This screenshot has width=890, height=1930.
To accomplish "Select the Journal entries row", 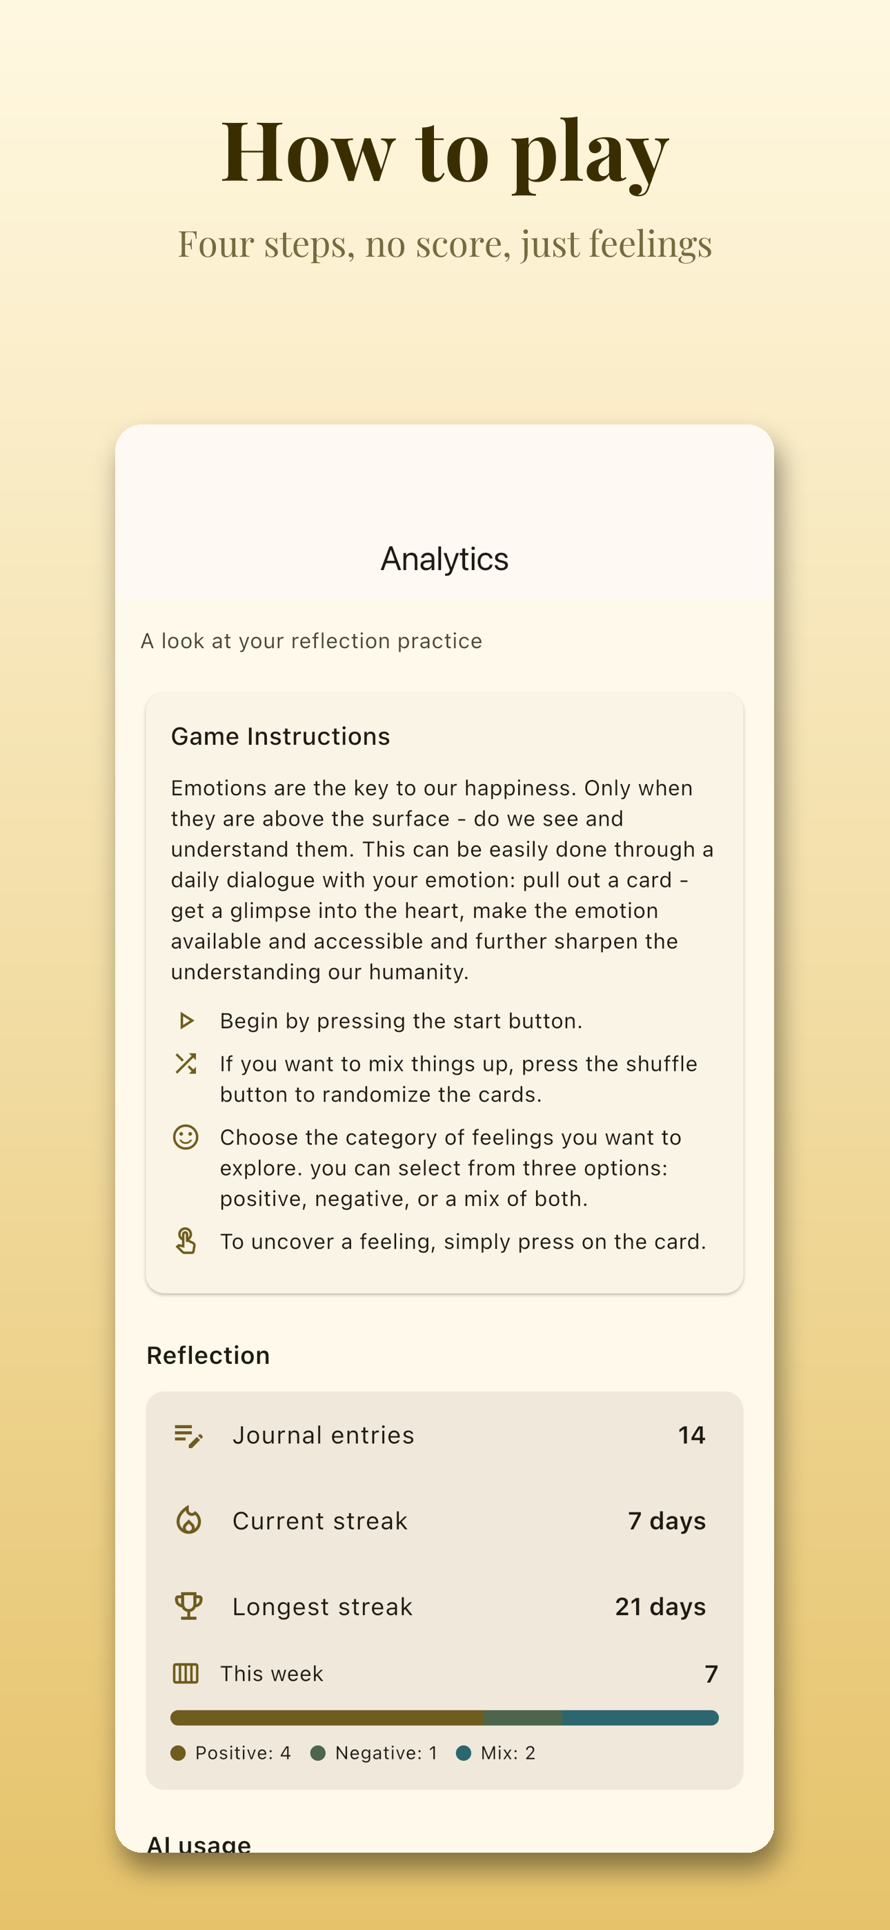I will click(x=444, y=1435).
